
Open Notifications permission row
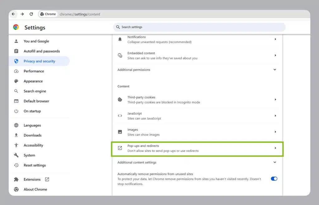click(197, 40)
